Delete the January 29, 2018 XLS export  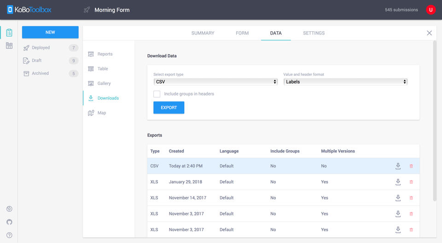click(411, 182)
